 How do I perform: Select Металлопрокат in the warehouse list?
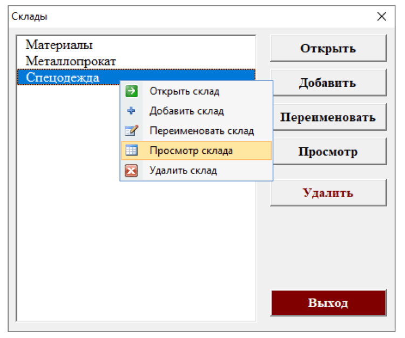(136, 61)
